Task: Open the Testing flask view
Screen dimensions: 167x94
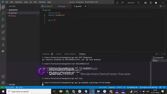Action: [3, 45]
